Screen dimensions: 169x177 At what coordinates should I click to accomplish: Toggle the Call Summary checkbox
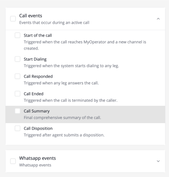tap(17, 111)
